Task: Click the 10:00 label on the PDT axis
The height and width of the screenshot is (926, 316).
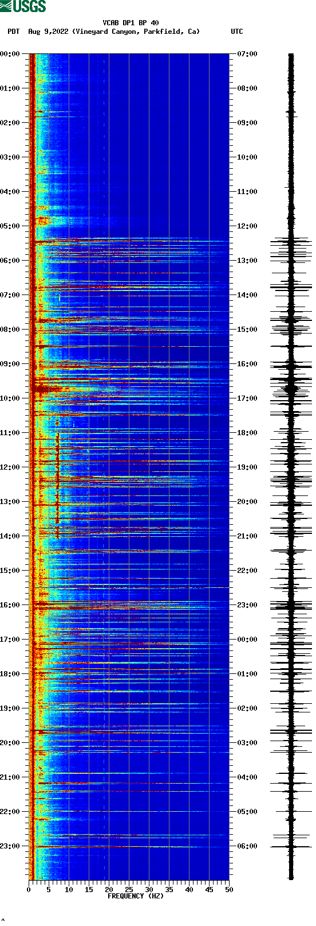Action: pyautogui.click(x=10, y=398)
